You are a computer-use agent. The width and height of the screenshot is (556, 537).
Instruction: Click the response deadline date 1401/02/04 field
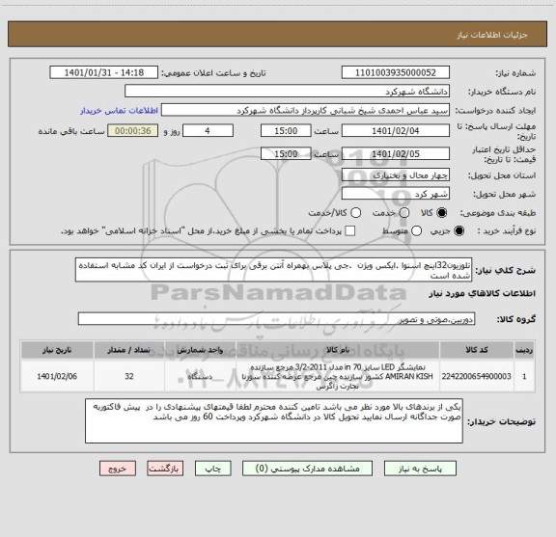tap(396, 131)
